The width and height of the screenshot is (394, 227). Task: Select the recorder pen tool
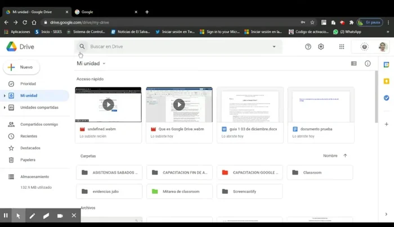32,216
